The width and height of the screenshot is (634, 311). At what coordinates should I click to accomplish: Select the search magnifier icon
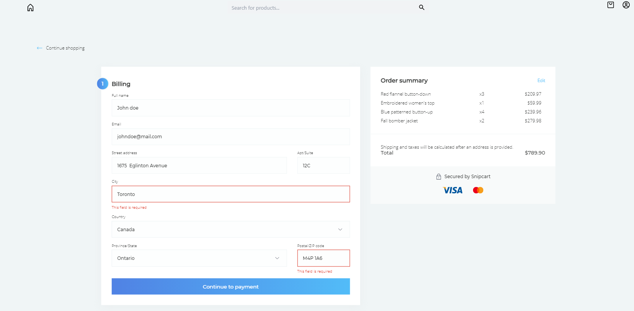[x=421, y=7]
